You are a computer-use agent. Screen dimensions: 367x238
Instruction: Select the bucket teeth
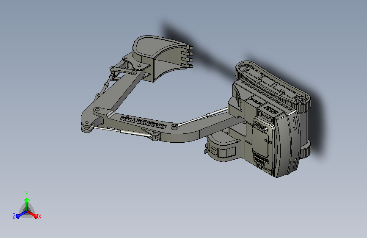point(188,57)
